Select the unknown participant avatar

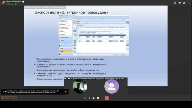(x=111, y=86)
